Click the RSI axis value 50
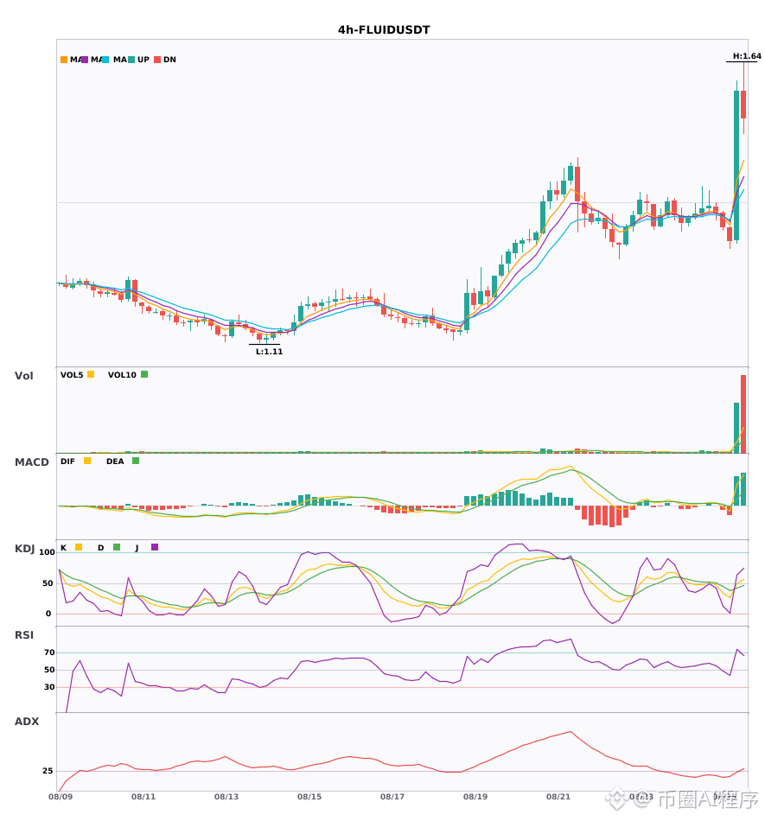The height and width of the screenshot is (821, 765). tap(49, 670)
